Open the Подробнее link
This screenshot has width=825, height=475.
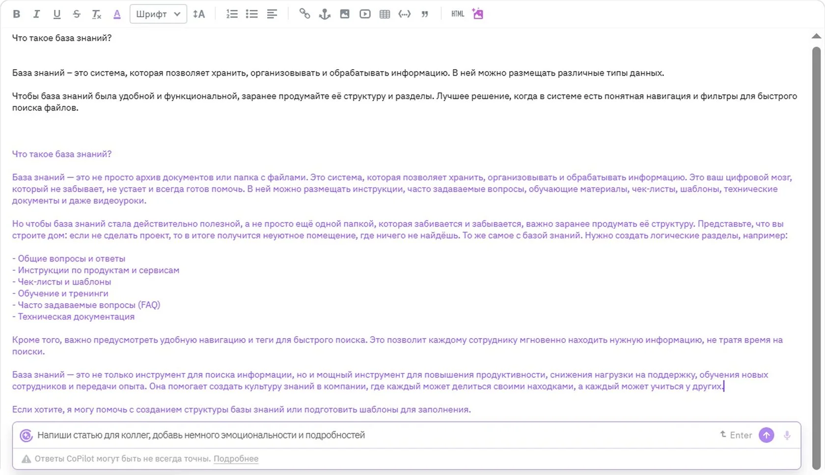pyautogui.click(x=236, y=459)
